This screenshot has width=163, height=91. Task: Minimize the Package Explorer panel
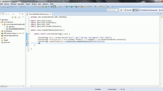20,14
